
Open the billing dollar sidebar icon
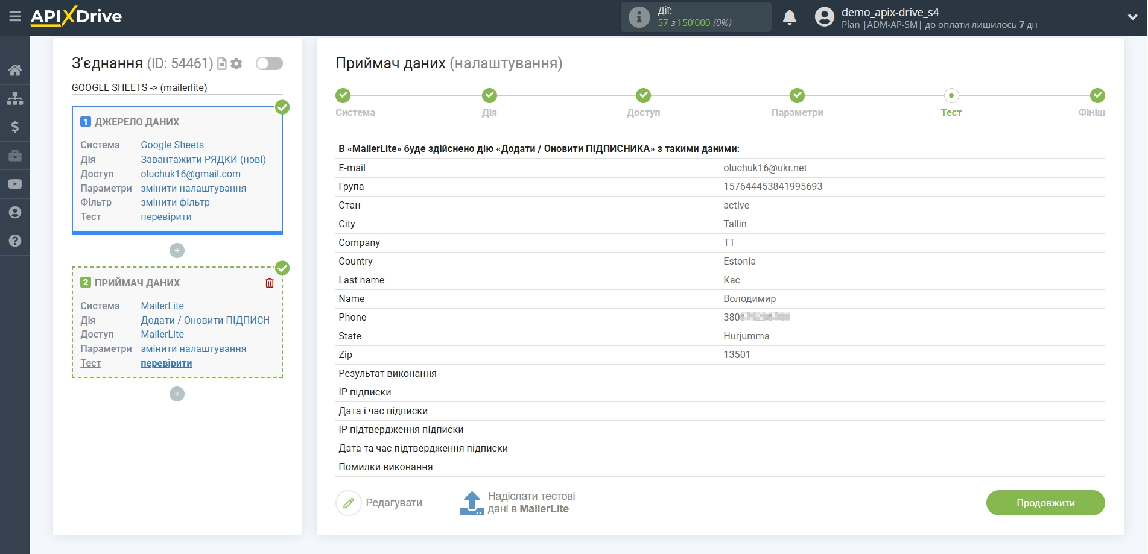15,127
